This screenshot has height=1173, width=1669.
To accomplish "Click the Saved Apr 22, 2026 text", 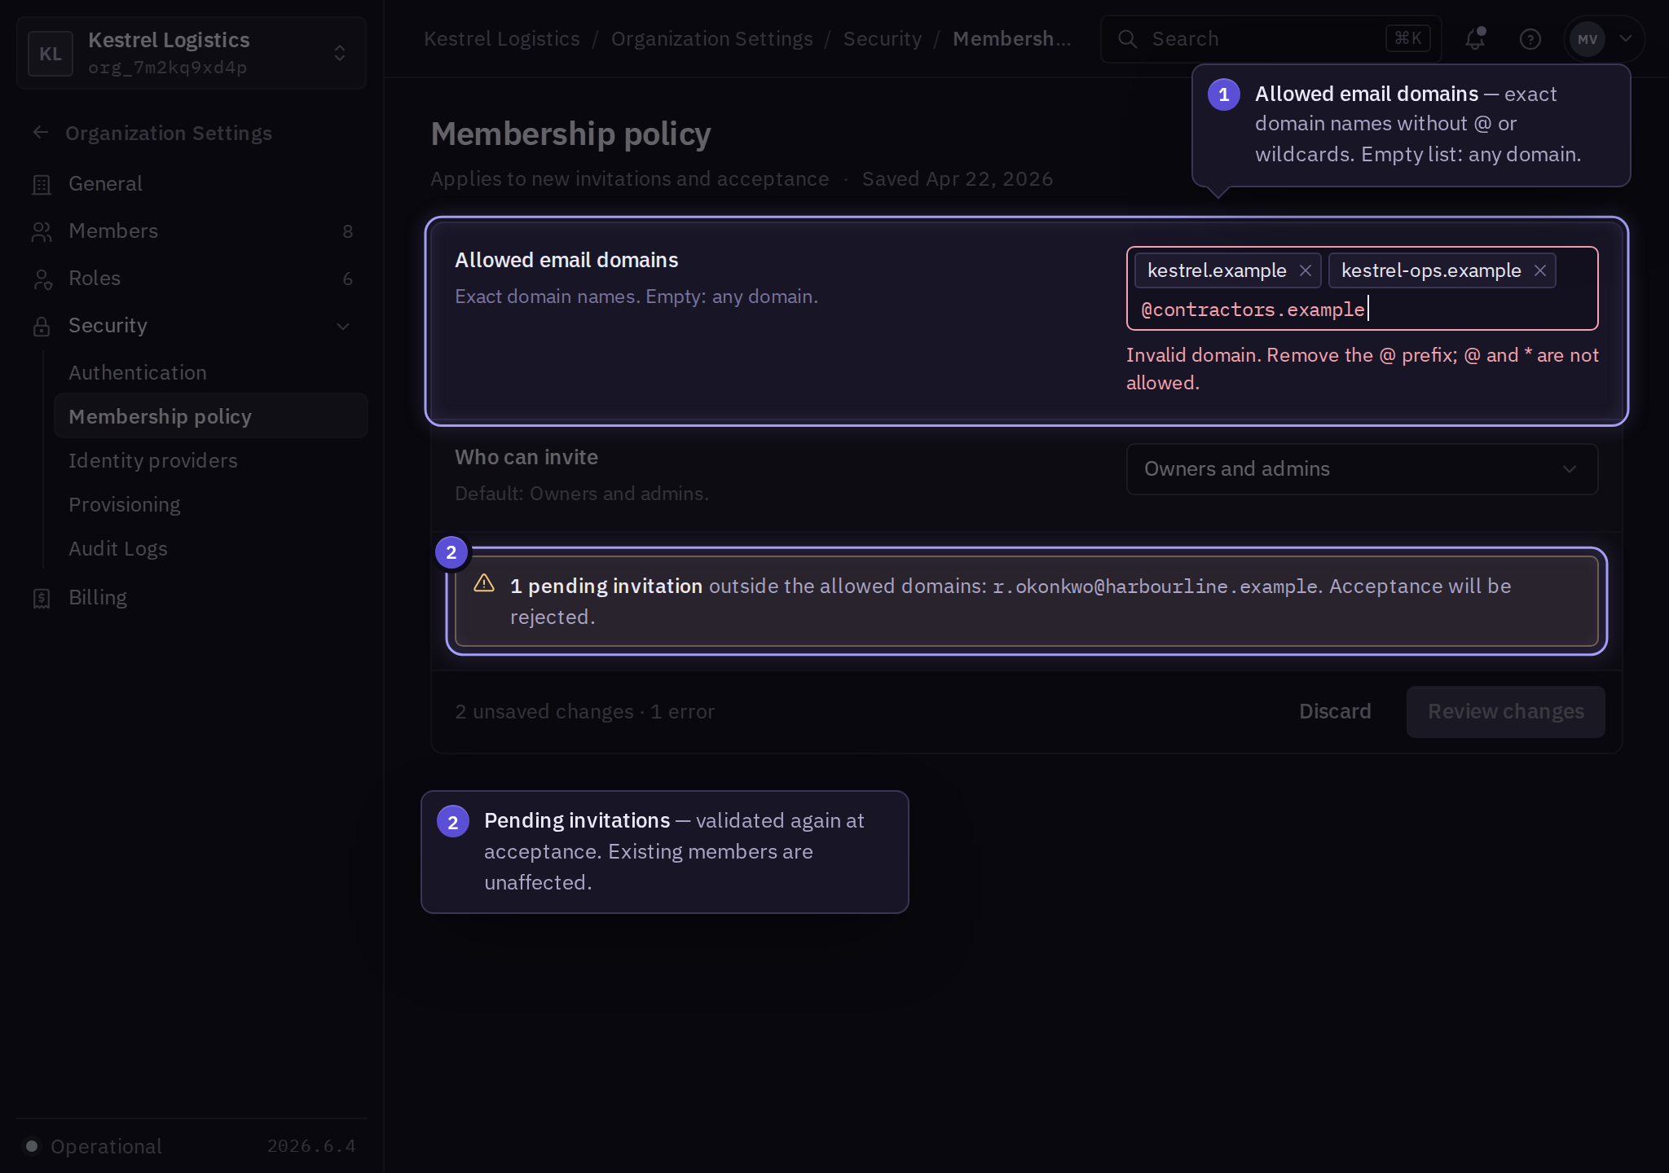I will (x=958, y=179).
